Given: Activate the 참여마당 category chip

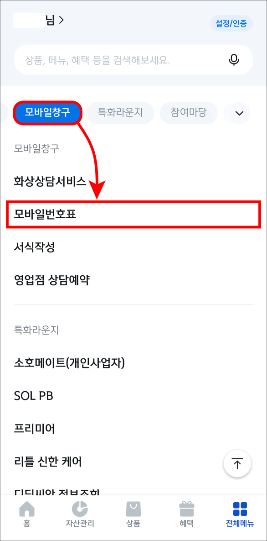Looking at the screenshot, I should click(x=189, y=113).
